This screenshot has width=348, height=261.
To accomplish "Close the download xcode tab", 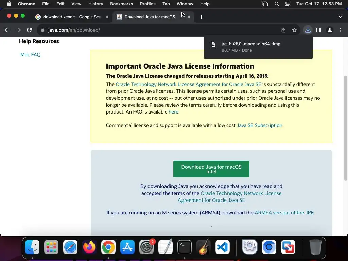I will pos(107,17).
